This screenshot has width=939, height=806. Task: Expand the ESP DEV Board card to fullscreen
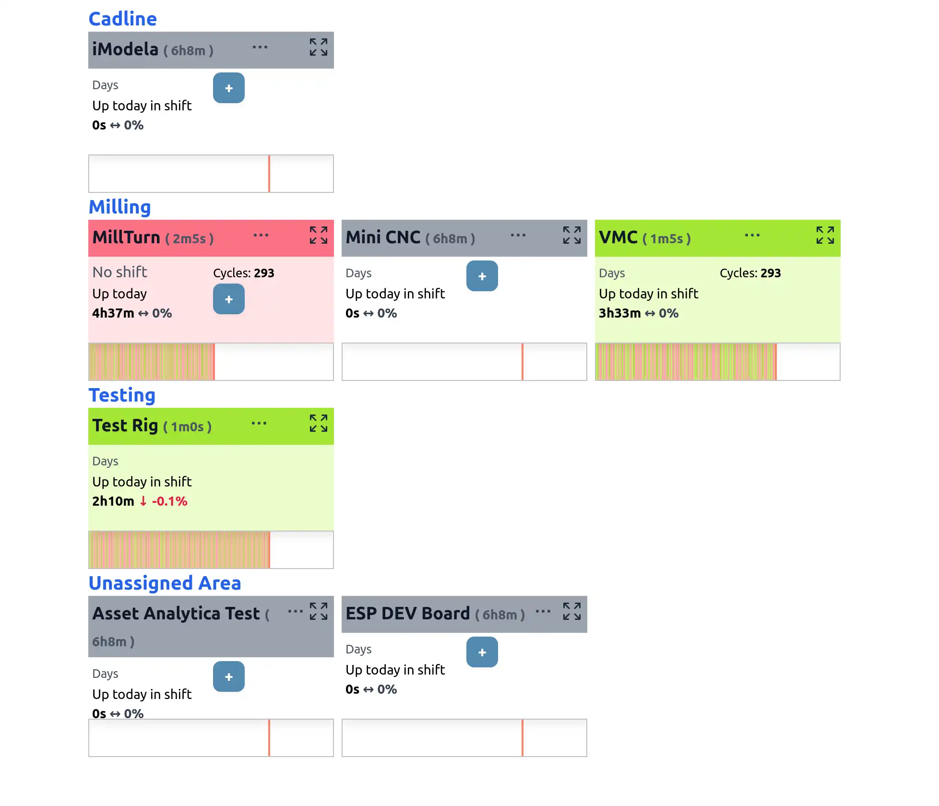click(x=571, y=612)
